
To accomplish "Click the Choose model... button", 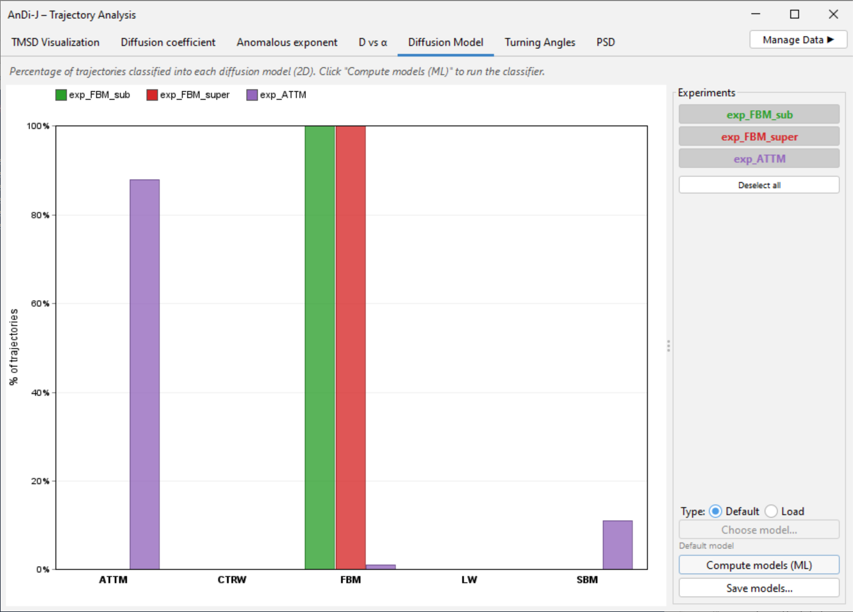I will pyautogui.click(x=759, y=530).
